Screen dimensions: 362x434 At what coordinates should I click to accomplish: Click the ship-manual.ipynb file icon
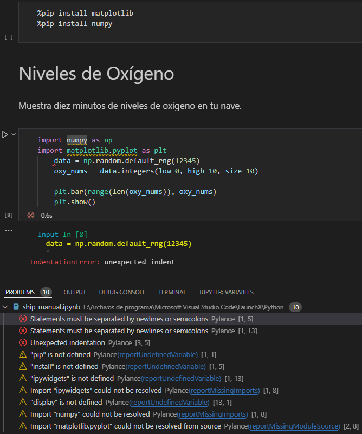tap(16, 307)
